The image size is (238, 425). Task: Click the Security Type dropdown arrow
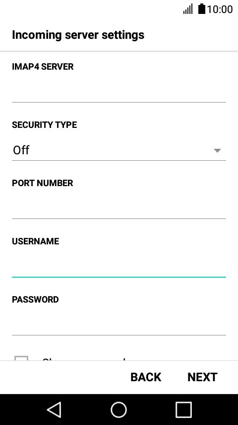click(x=217, y=150)
